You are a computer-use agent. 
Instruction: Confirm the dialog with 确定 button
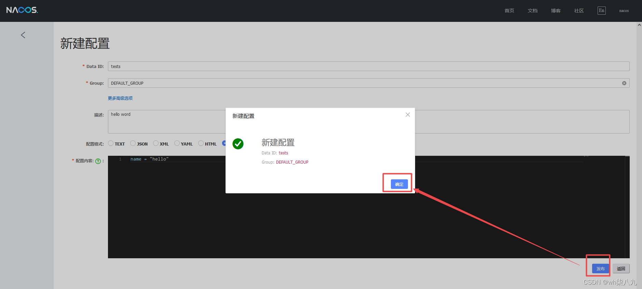pyautogui.click(x=399, y=184)
